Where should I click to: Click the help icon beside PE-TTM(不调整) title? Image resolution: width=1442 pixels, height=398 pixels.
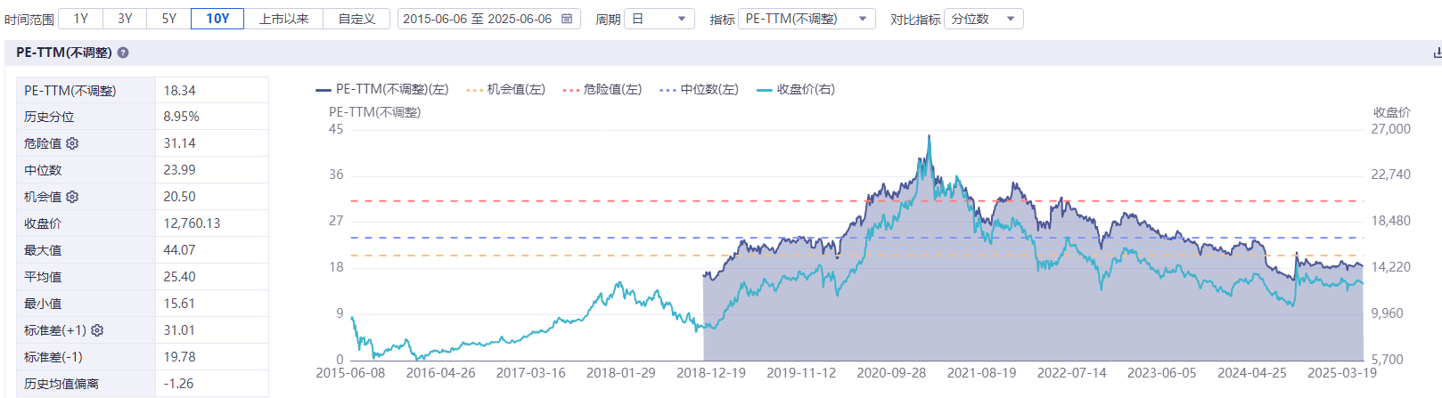123,53
